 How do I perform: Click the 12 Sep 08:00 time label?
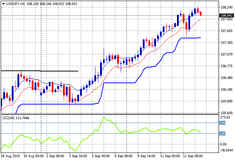[x=193, y=156]
